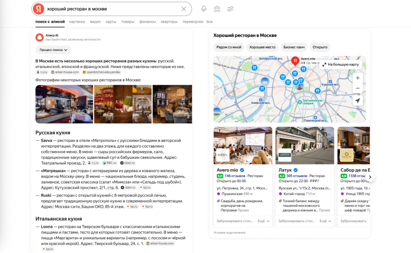Viewport: 411px width, 253px height.
Task: Click the map geolocation arrow icon
Action: point(358,101)
